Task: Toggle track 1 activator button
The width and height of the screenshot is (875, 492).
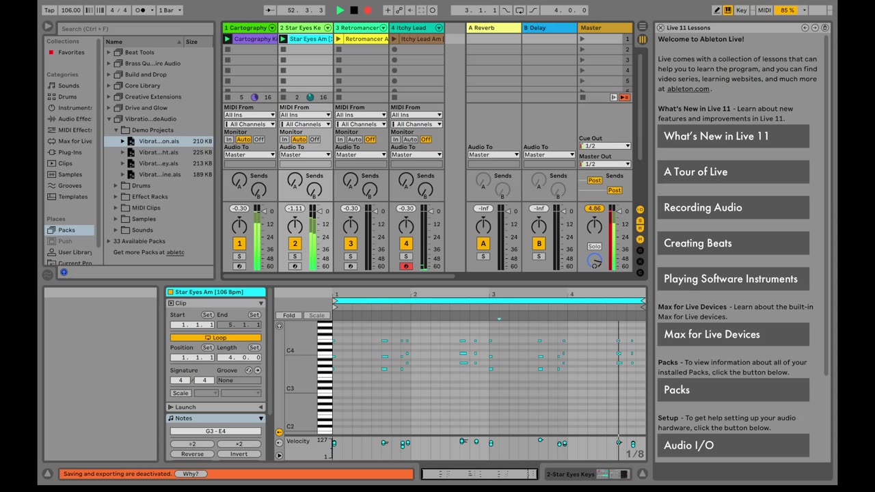Action: (239, 243)
